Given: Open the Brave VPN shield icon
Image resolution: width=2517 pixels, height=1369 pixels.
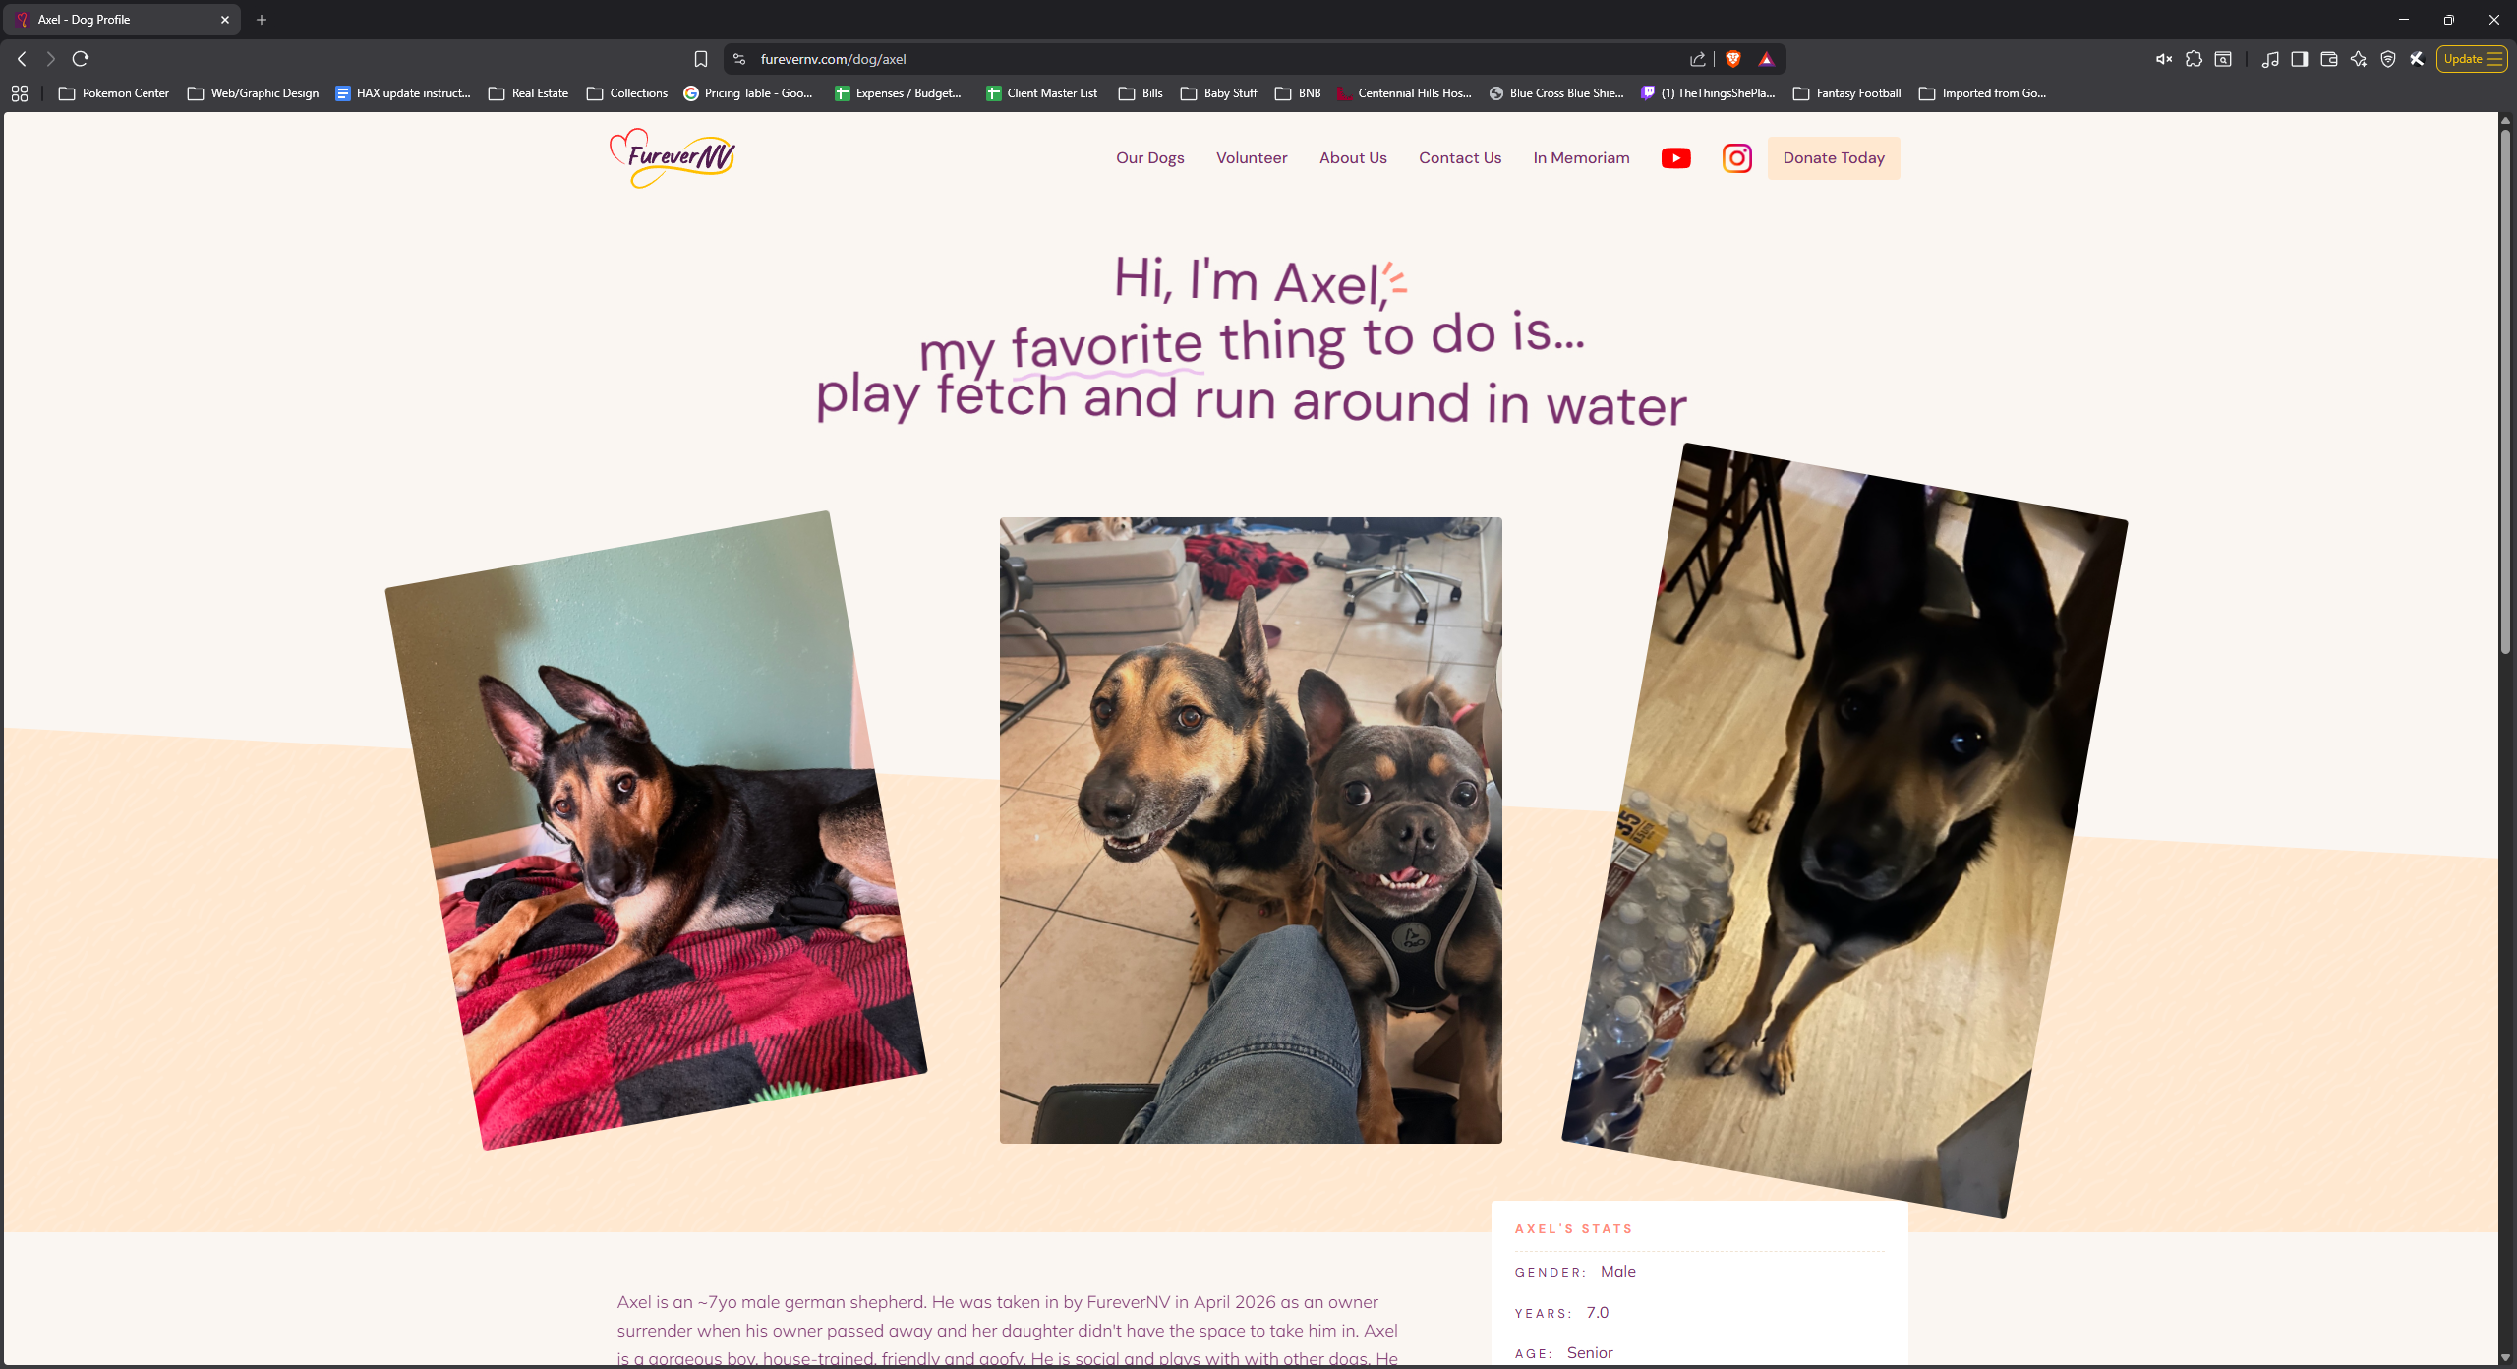Looking at the screenshot, I should [2387, 59].
